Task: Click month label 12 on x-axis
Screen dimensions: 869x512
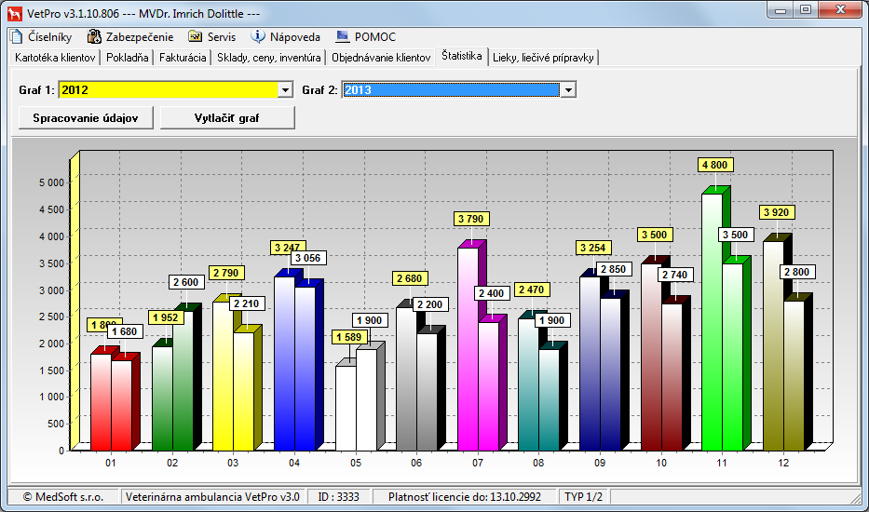Action: (782, 464)
